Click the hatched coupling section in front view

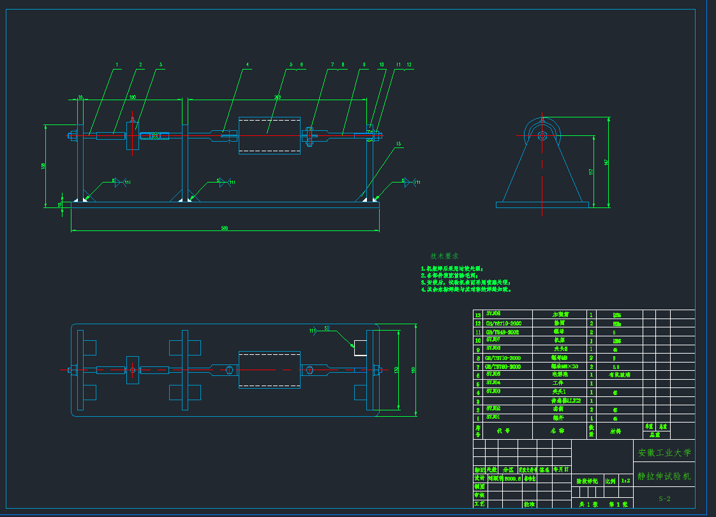coord(154,135)
